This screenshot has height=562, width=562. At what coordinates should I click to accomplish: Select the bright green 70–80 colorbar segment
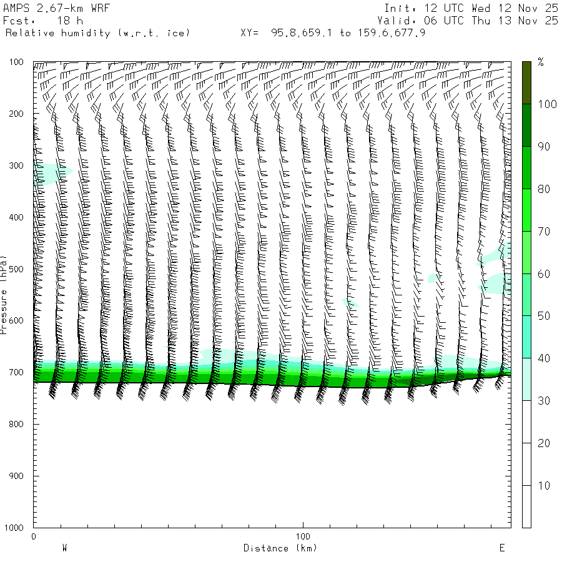point(526,210)
